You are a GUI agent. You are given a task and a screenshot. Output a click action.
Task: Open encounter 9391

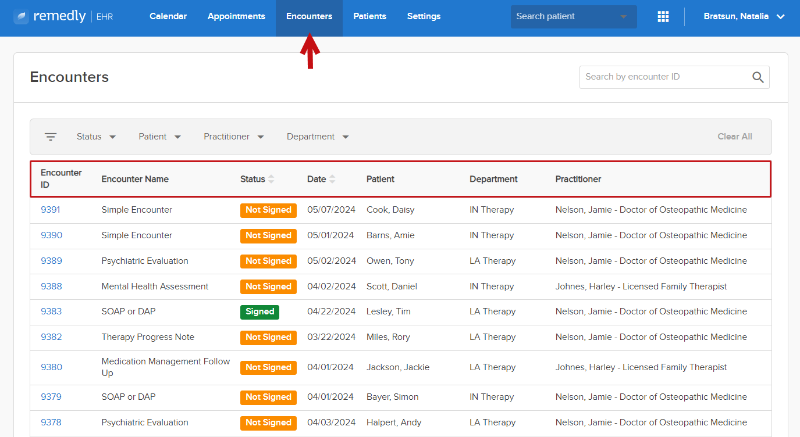[x=51, y=210]
